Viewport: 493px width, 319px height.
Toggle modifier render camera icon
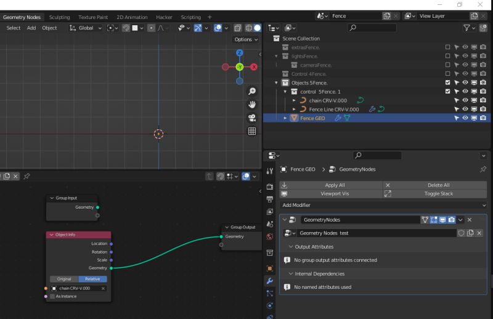(x=452, y=220)
